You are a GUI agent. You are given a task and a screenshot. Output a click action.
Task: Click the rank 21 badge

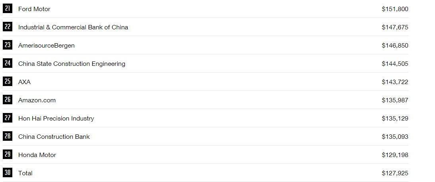pos(8,8)
